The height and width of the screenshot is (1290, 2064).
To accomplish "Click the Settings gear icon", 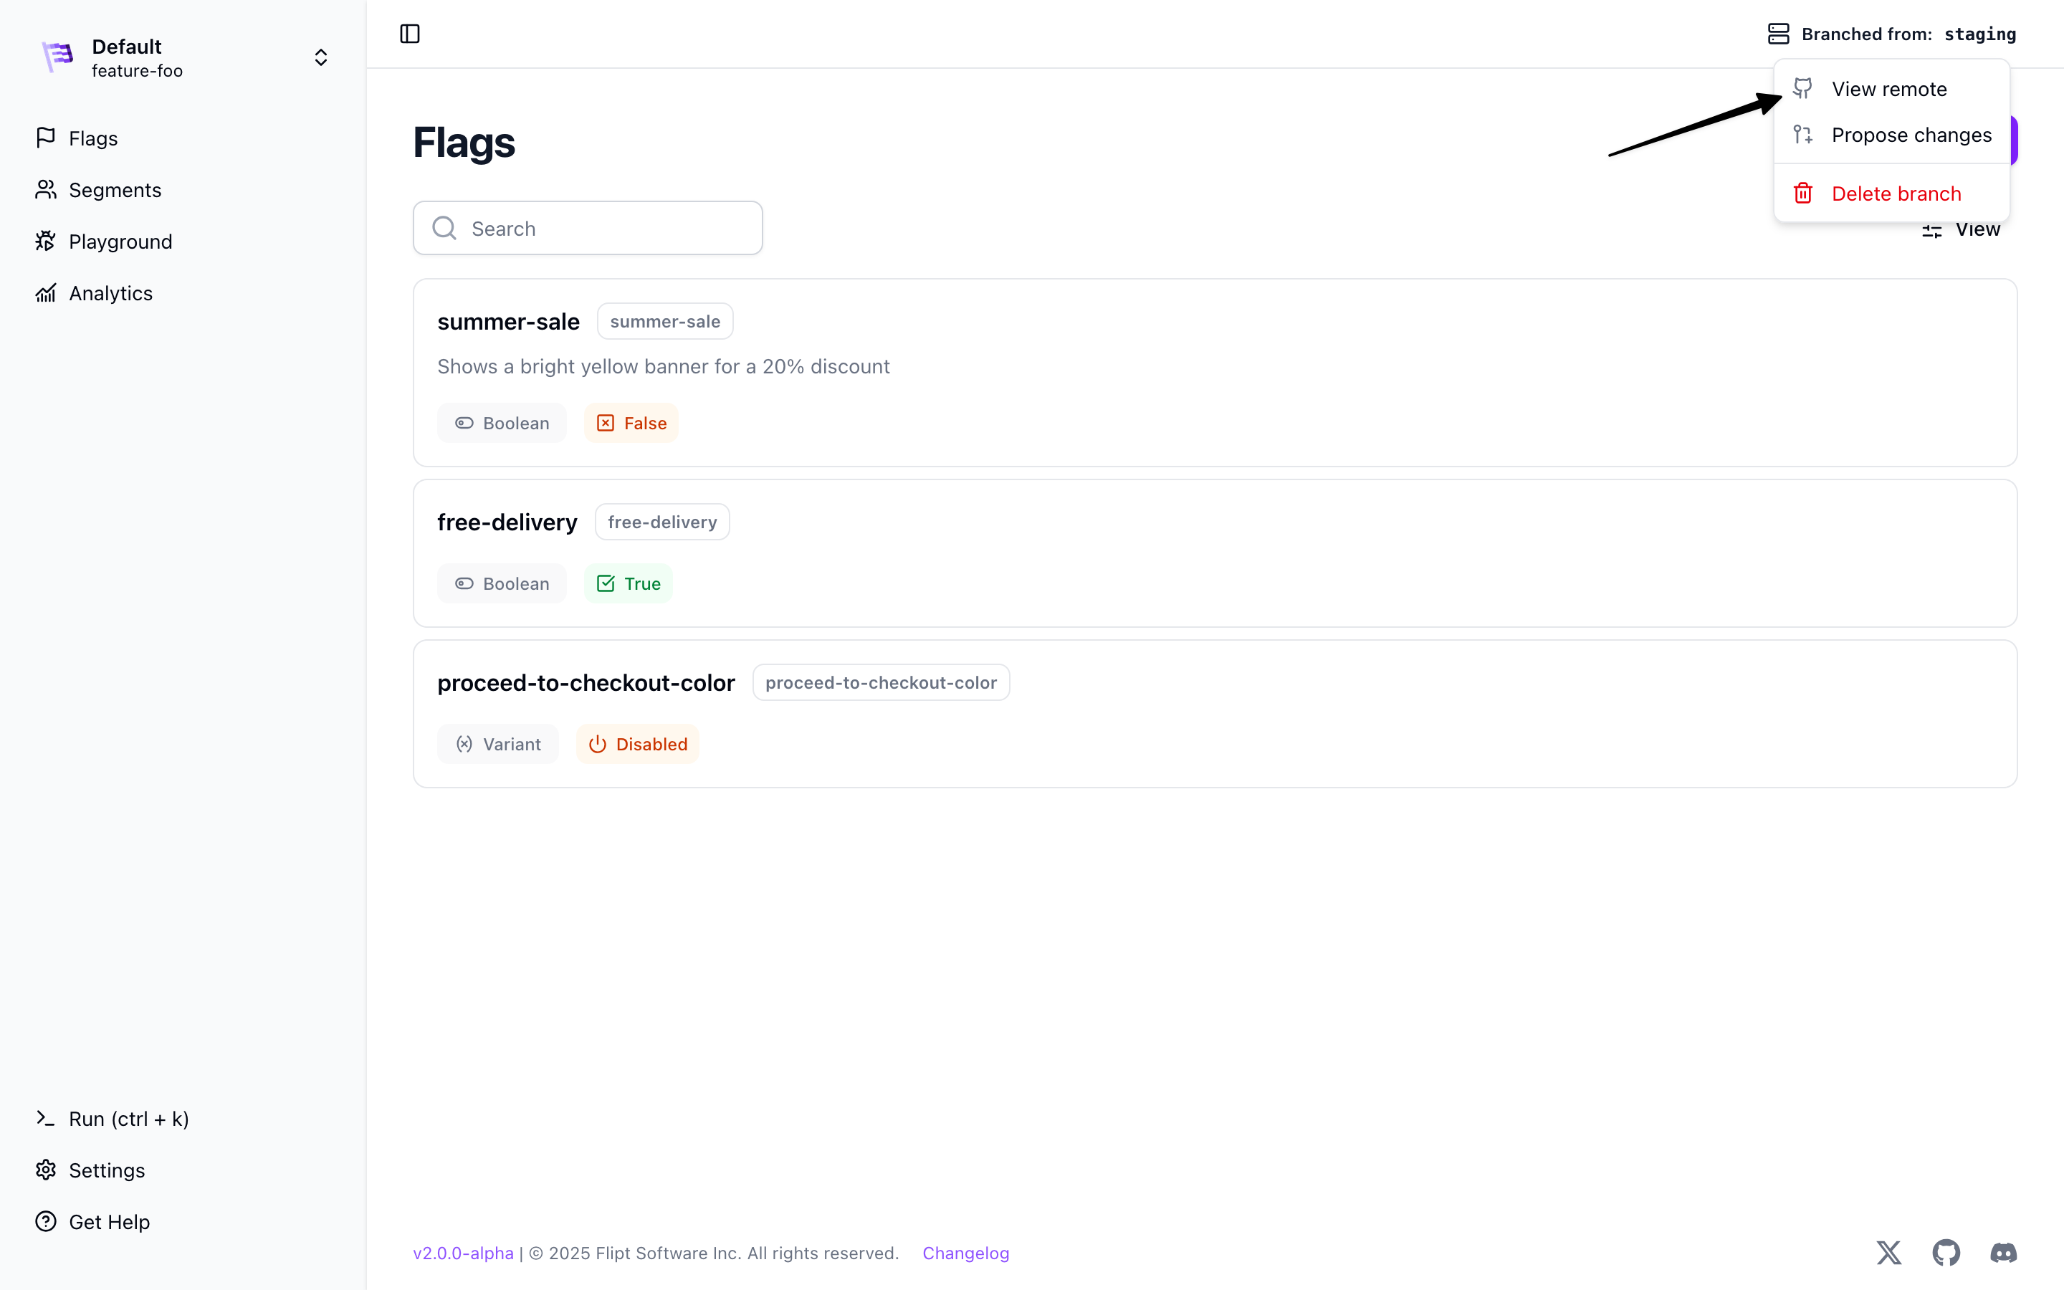I will 46,1170.
